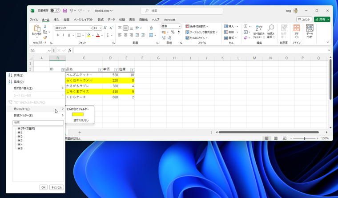Open the 在庫 column filter dropdown
Screen dimensions: 338x198
tap(133, 70)
